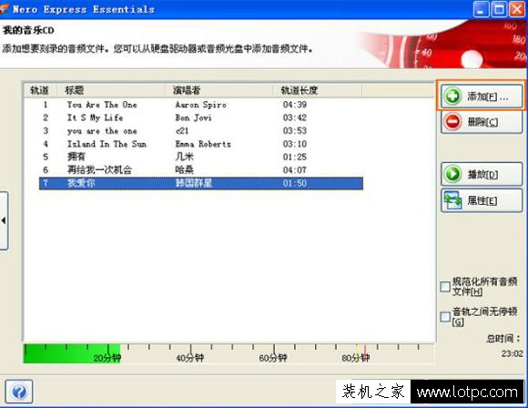
Task: Sort by the 轨道长度 column header
Action: click(318, 90)
